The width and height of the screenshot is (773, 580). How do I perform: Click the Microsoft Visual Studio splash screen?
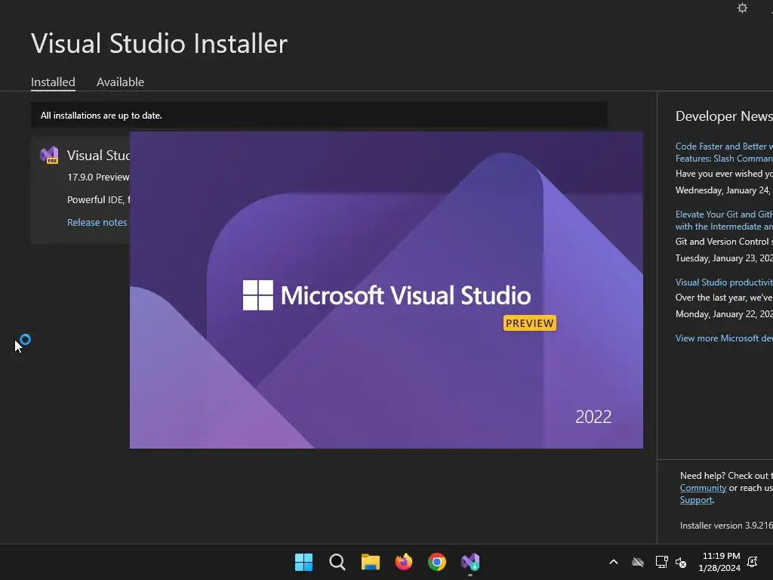(x=386, y=290)
